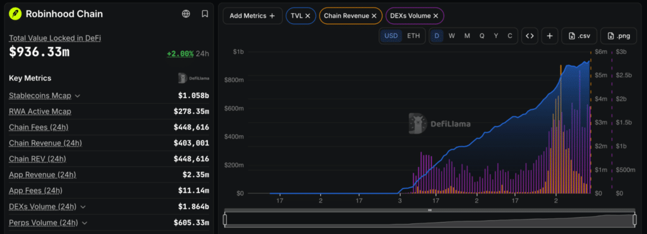
Task: Click the $1.864b DEXs volume value
Action: tap(193, 207)
